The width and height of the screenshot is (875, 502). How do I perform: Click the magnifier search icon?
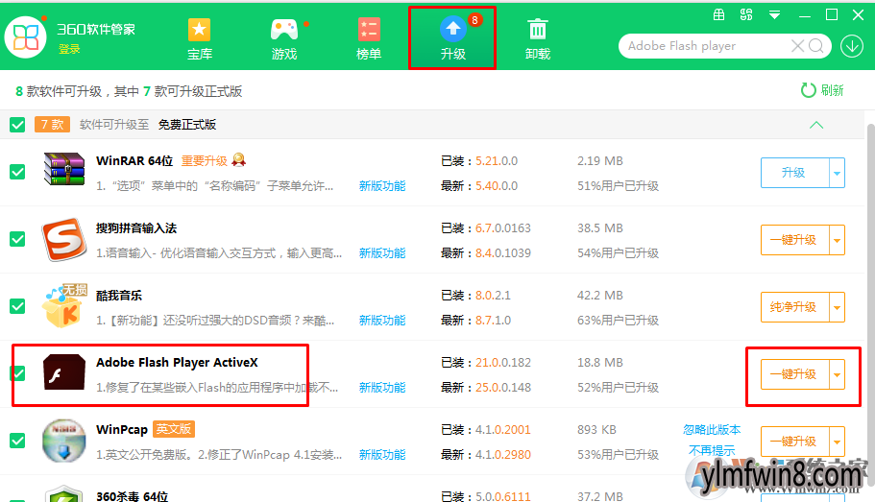(x=816, y=46)
